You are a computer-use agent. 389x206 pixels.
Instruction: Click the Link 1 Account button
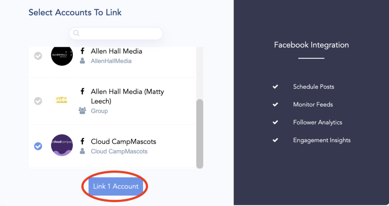pyautogui.click(x=116, y=186)
